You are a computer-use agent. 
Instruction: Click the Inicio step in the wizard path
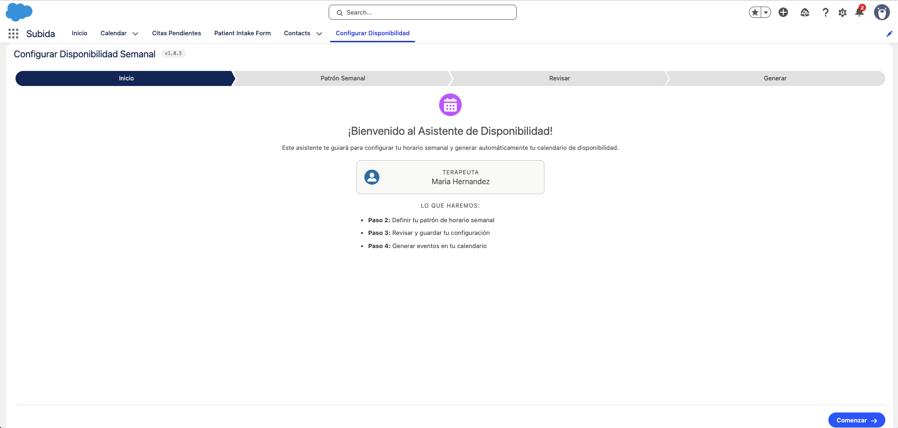[125, 78]
